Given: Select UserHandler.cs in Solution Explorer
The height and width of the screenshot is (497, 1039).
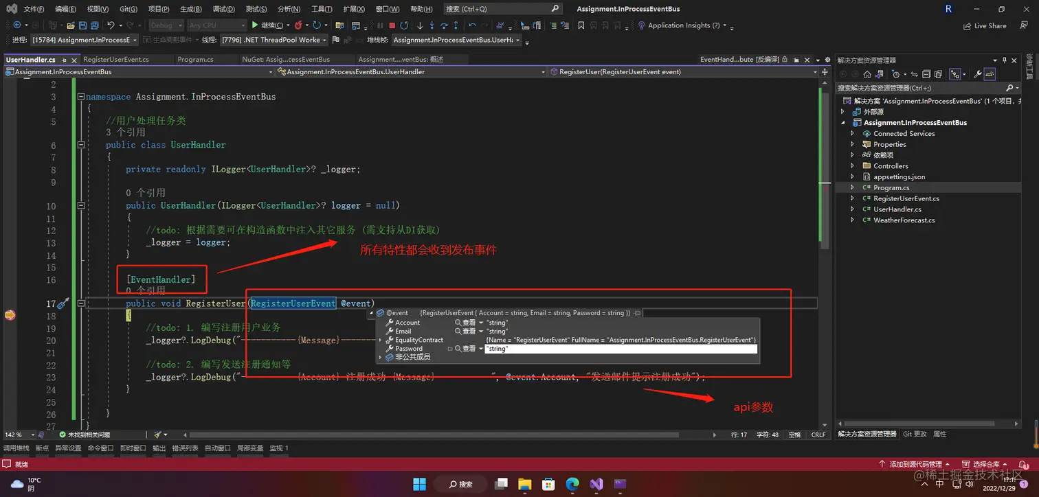Looking at the screenshot, I should 897,209.
